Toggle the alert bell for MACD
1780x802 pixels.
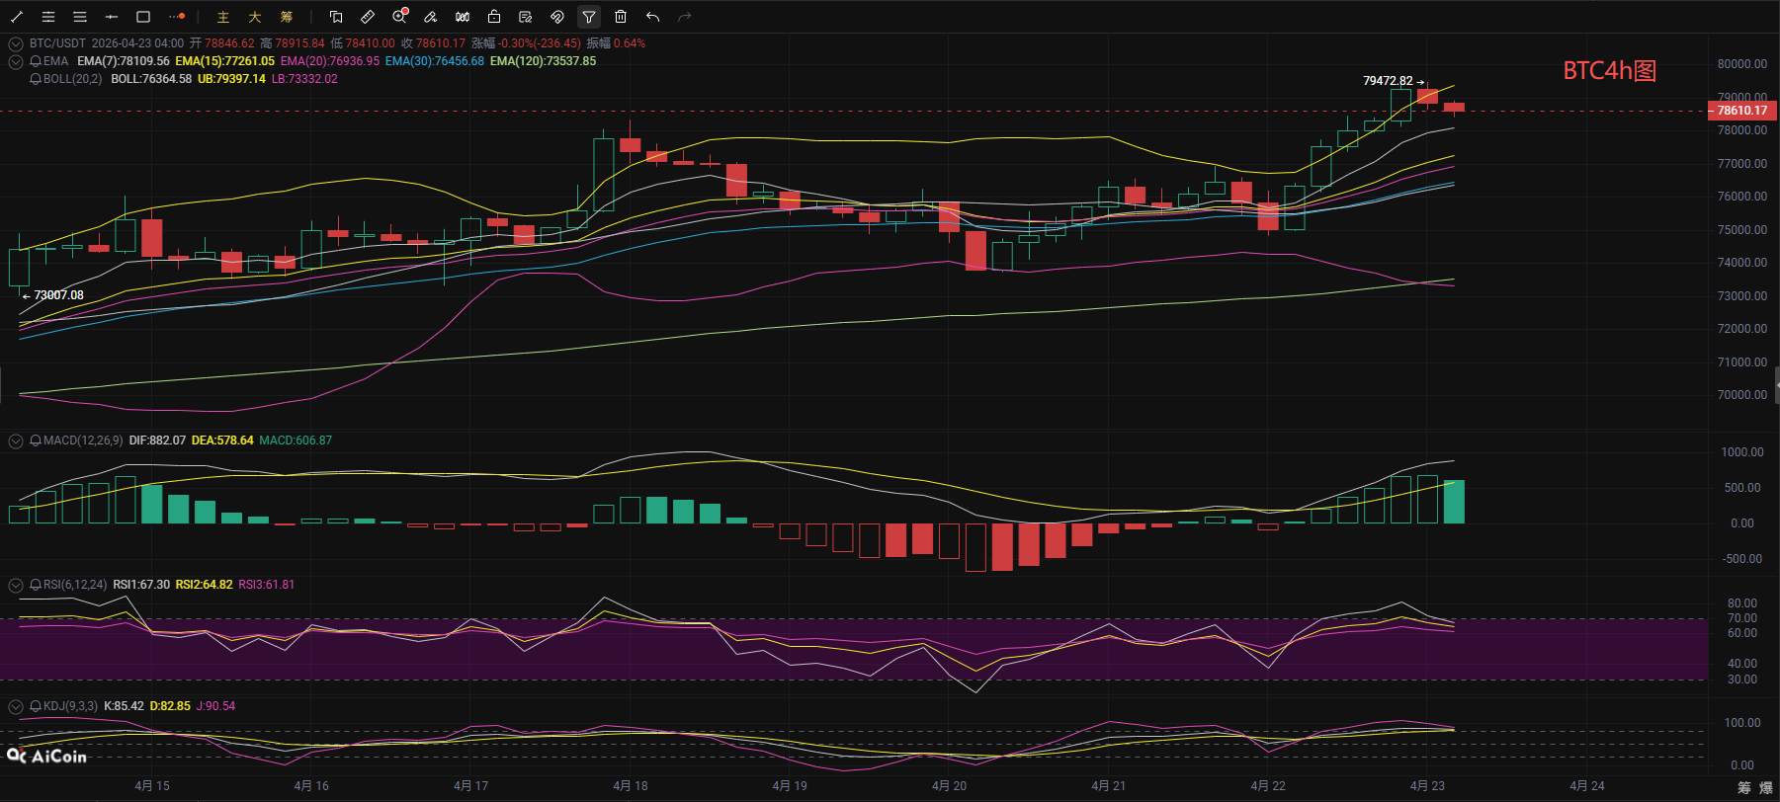tap(36, 441)
